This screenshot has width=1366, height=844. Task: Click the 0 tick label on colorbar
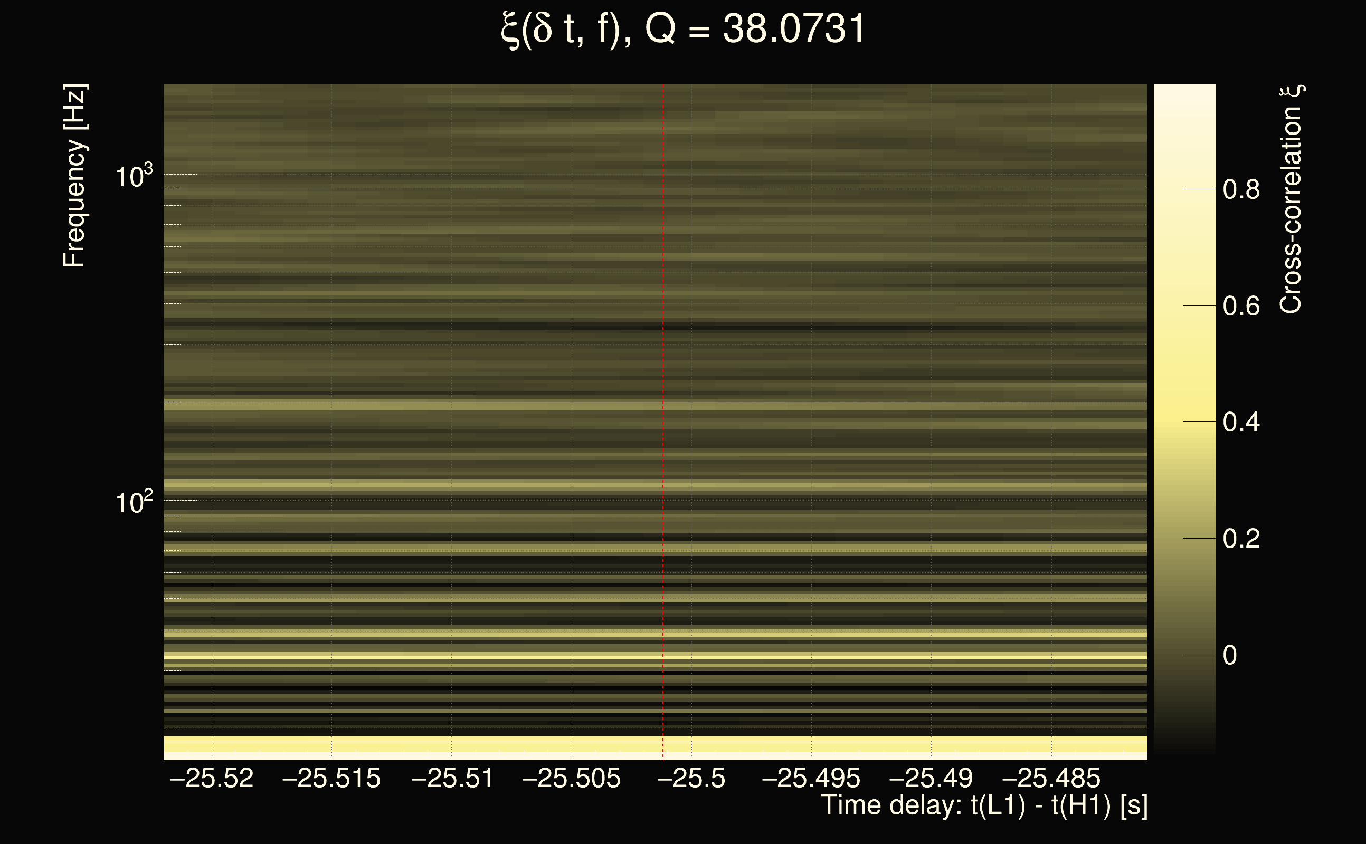1230,655
